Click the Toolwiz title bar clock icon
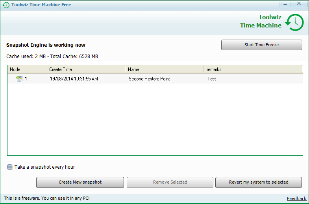This screenshot has height=204, width=309. [6, 5]
